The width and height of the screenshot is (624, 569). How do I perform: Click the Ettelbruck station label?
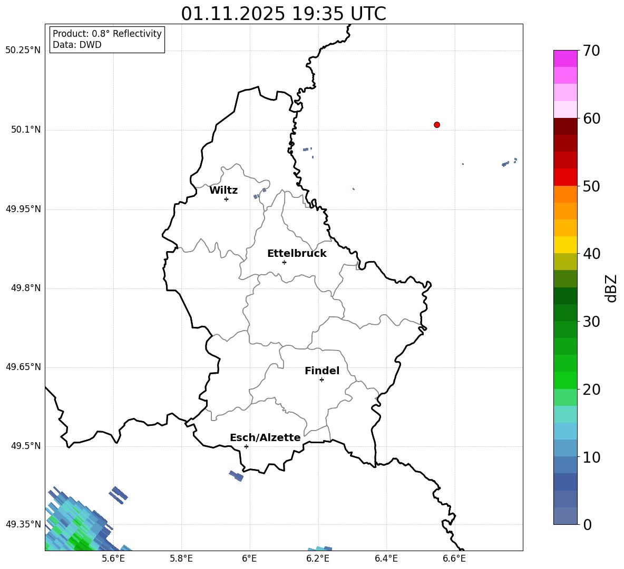point(297,254)
